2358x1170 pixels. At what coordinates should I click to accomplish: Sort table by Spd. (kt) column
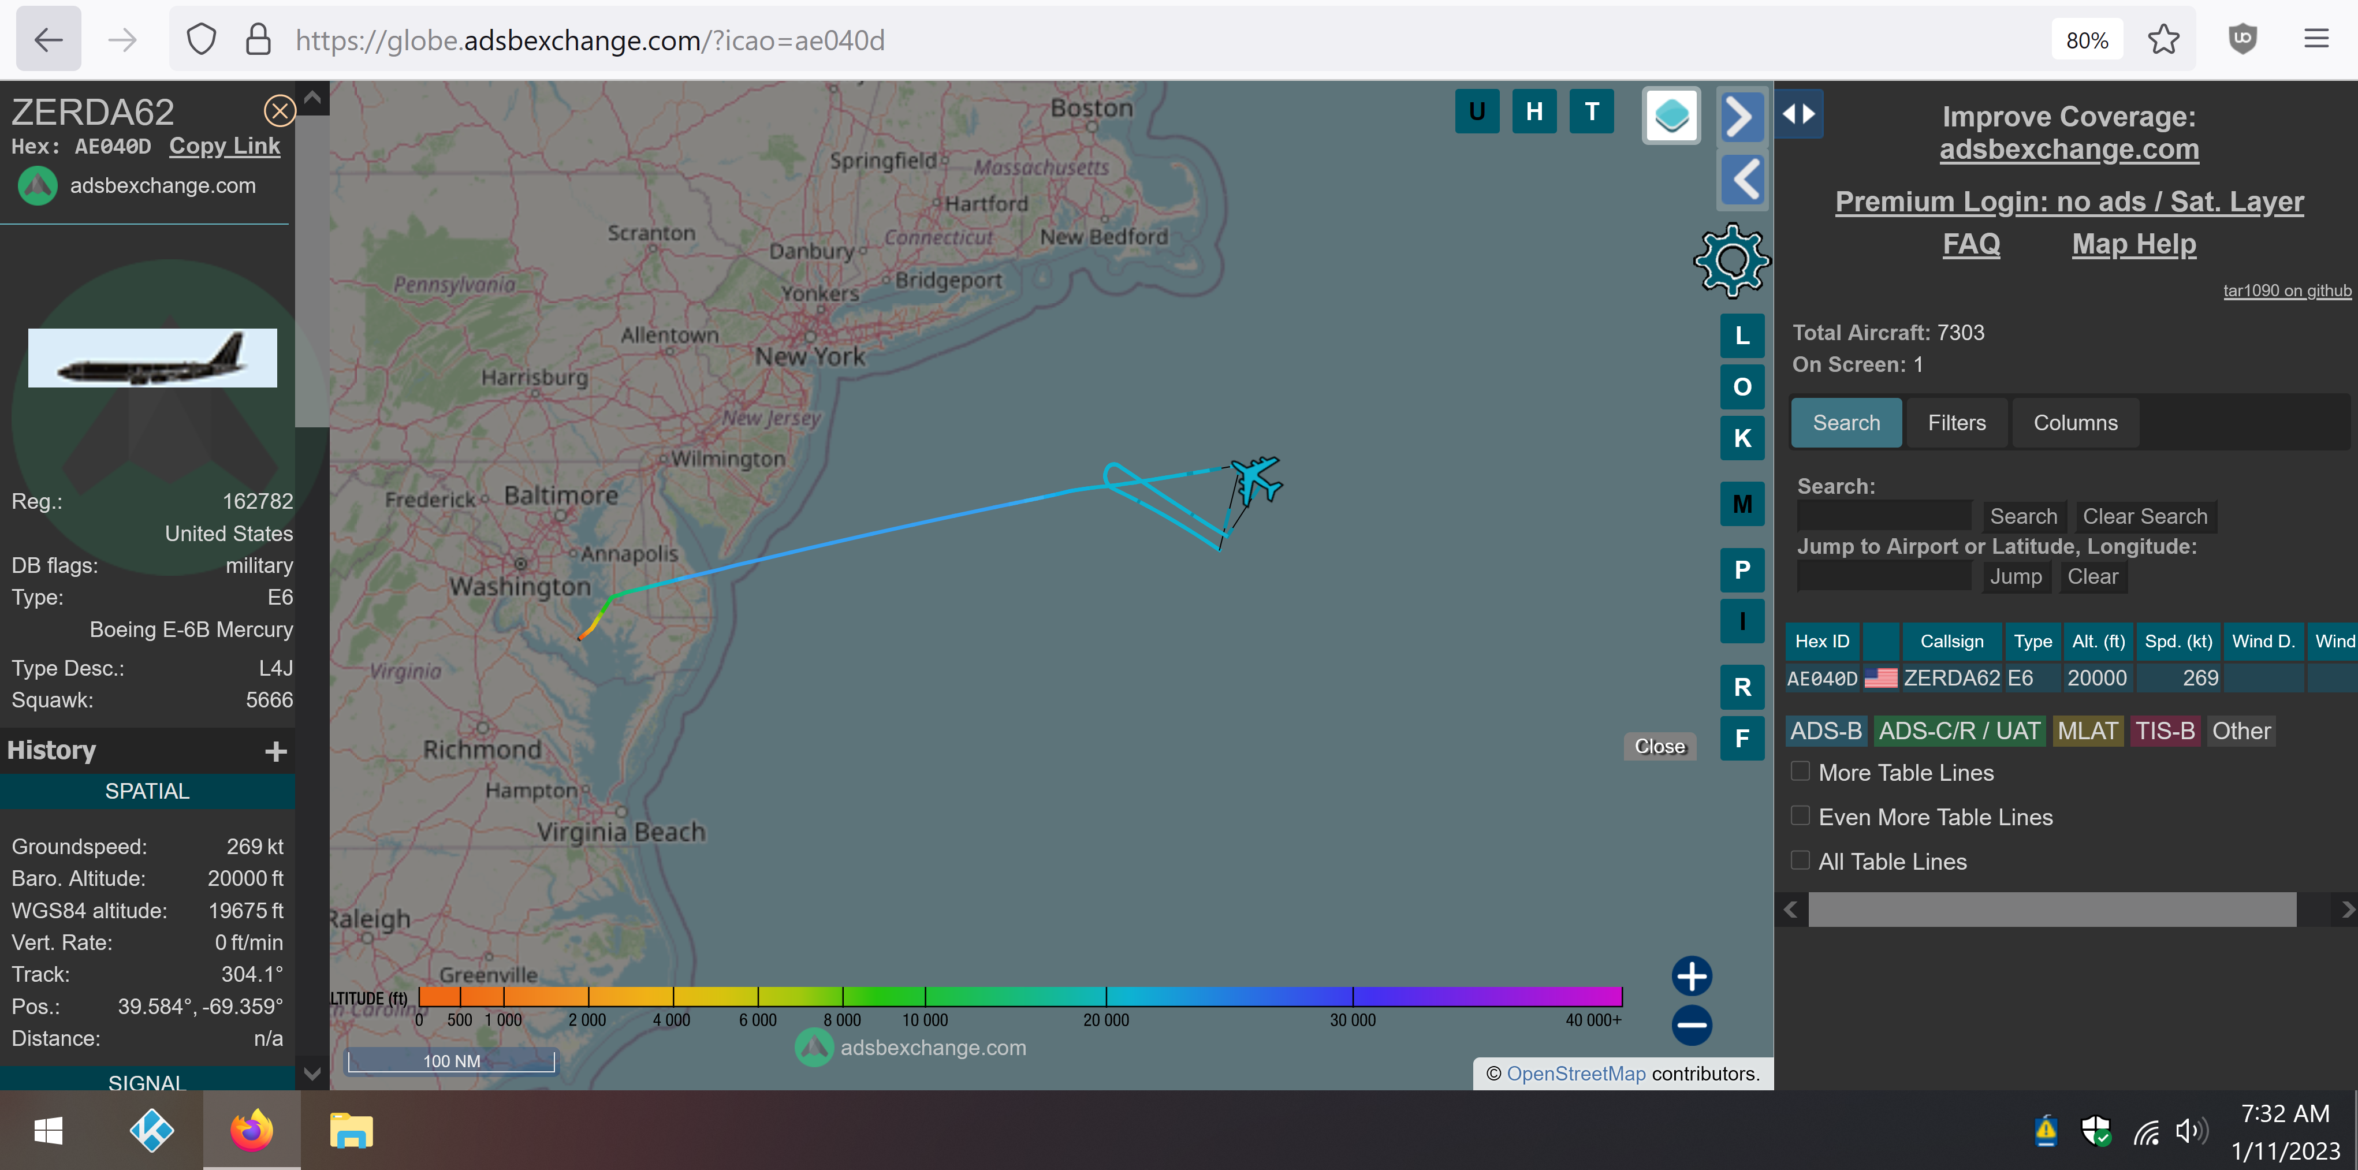click(2178, 641)
